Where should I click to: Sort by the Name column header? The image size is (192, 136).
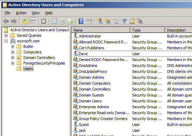click(101, 30)
